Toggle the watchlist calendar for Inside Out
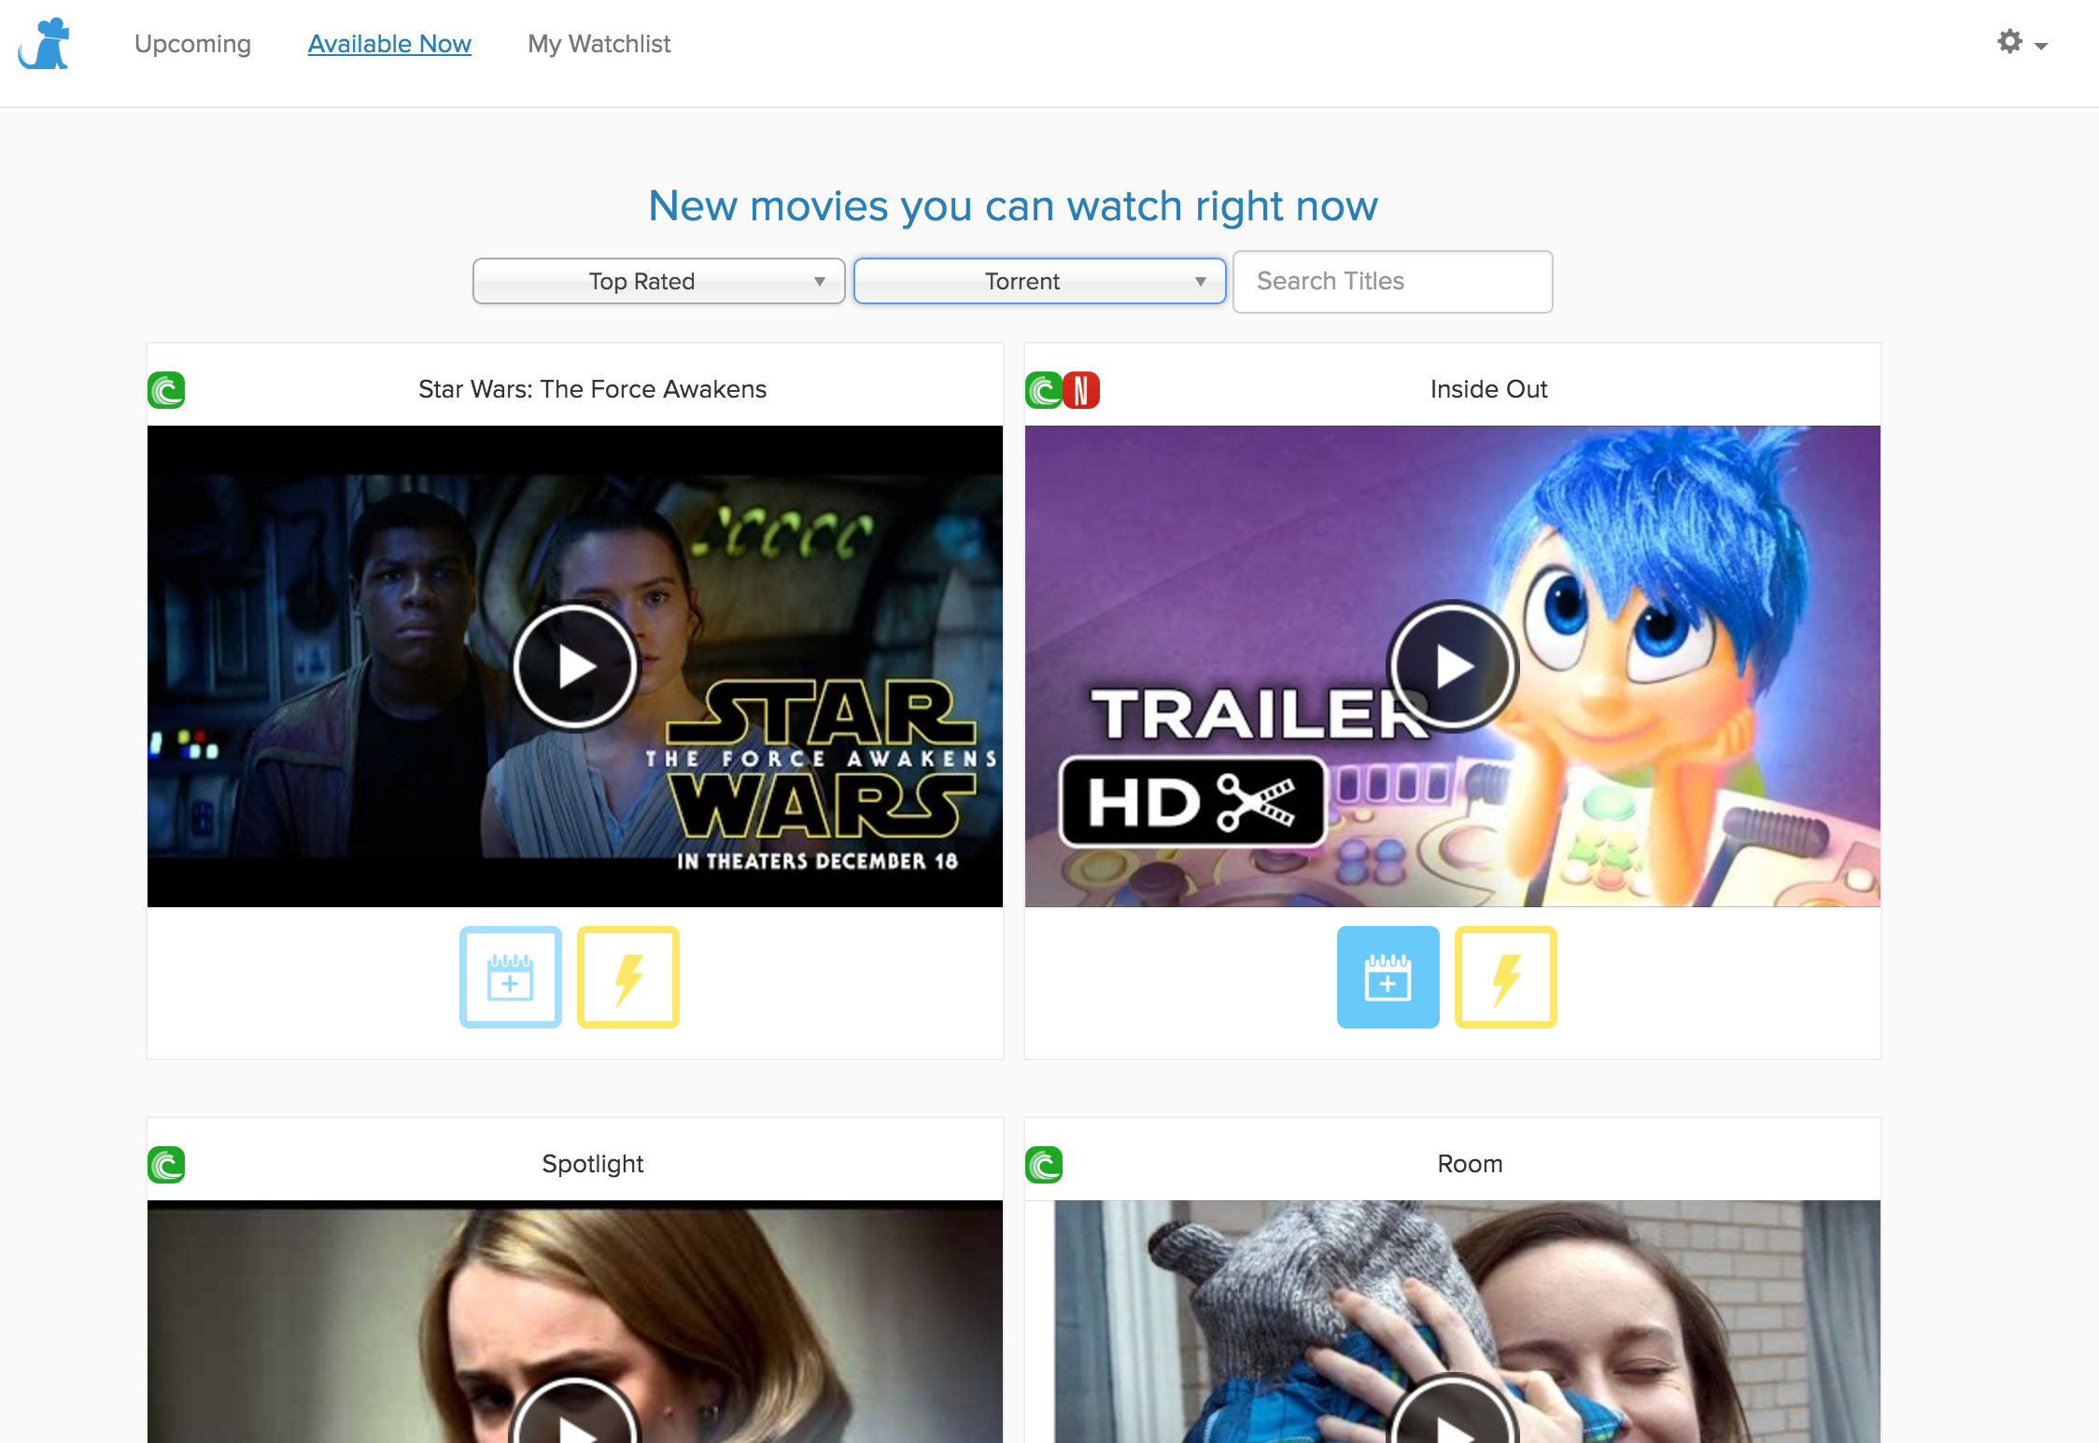This screenshot has height=1443, width=2099. pos(1388,977)
